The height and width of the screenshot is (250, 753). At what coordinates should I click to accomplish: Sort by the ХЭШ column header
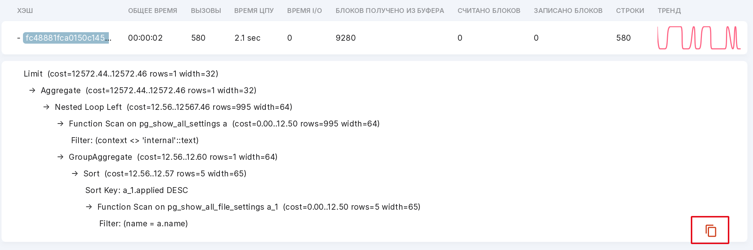coord(25,11)
